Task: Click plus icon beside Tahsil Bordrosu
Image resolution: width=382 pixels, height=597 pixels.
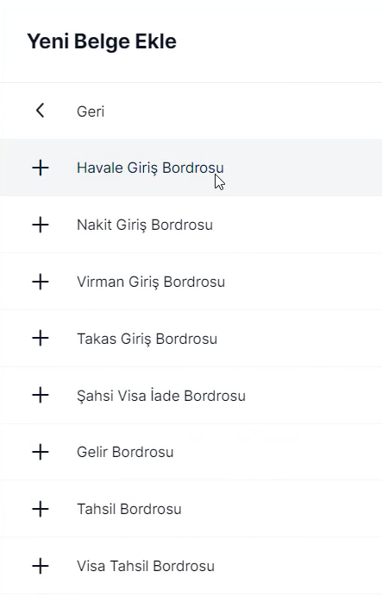Action: 41,509
